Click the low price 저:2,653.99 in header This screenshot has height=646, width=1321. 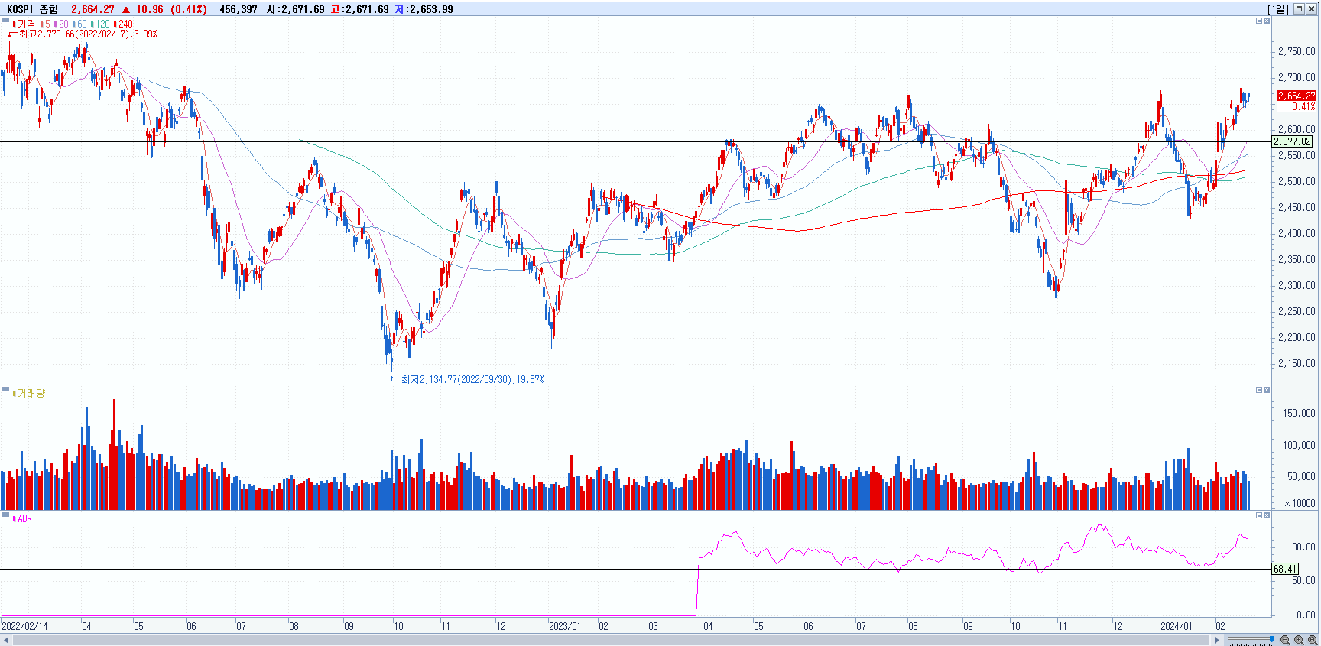coord(424,9)
